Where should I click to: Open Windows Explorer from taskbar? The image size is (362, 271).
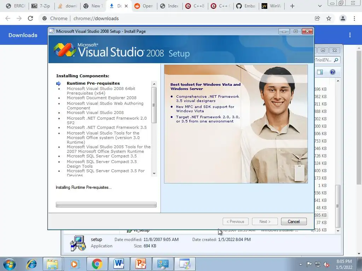pos(52,264)
